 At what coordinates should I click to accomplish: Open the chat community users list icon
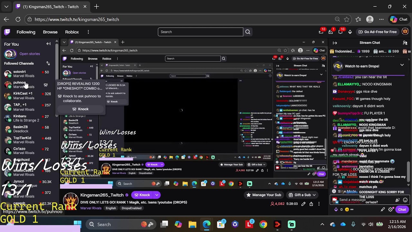[x=405, y=43]
